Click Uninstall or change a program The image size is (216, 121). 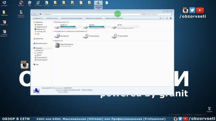[72, 18]
